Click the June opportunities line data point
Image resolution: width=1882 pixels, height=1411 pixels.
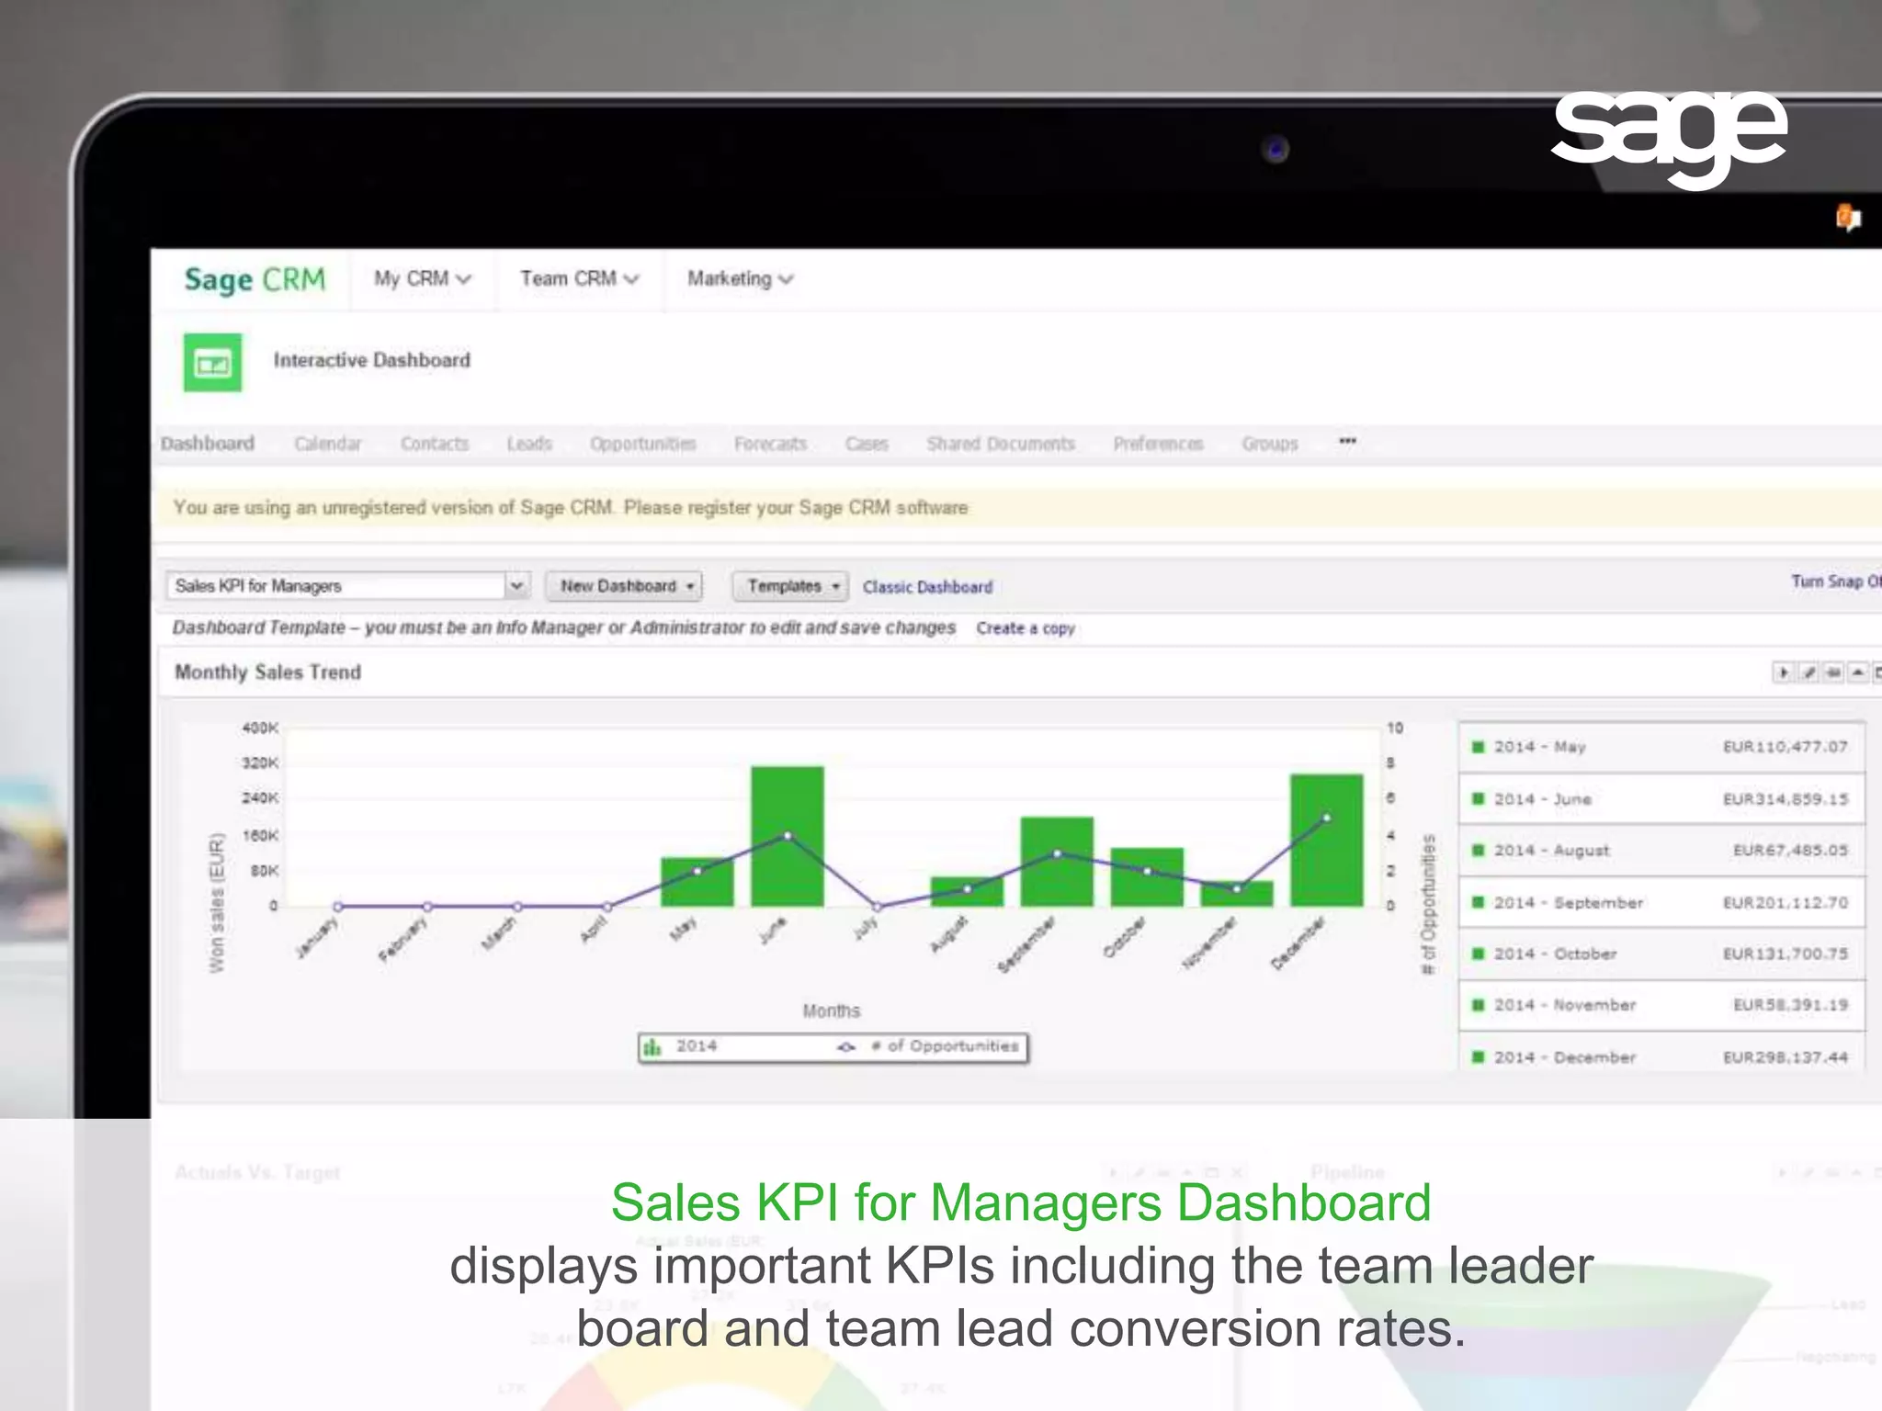coord(788,836)
